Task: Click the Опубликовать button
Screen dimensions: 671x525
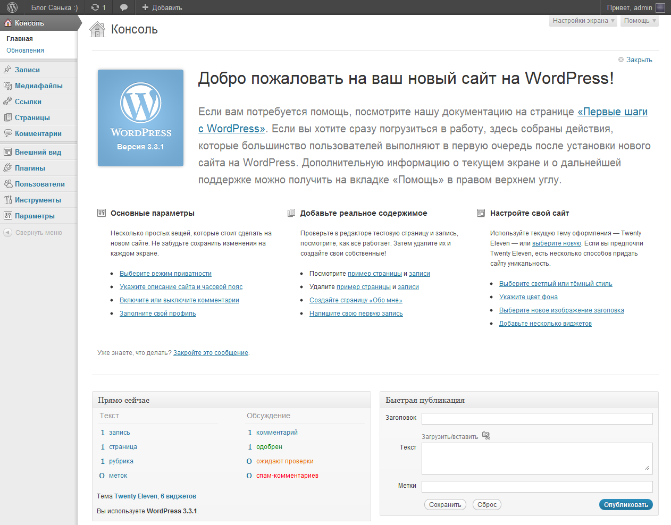Action: (x=626, y=505)
